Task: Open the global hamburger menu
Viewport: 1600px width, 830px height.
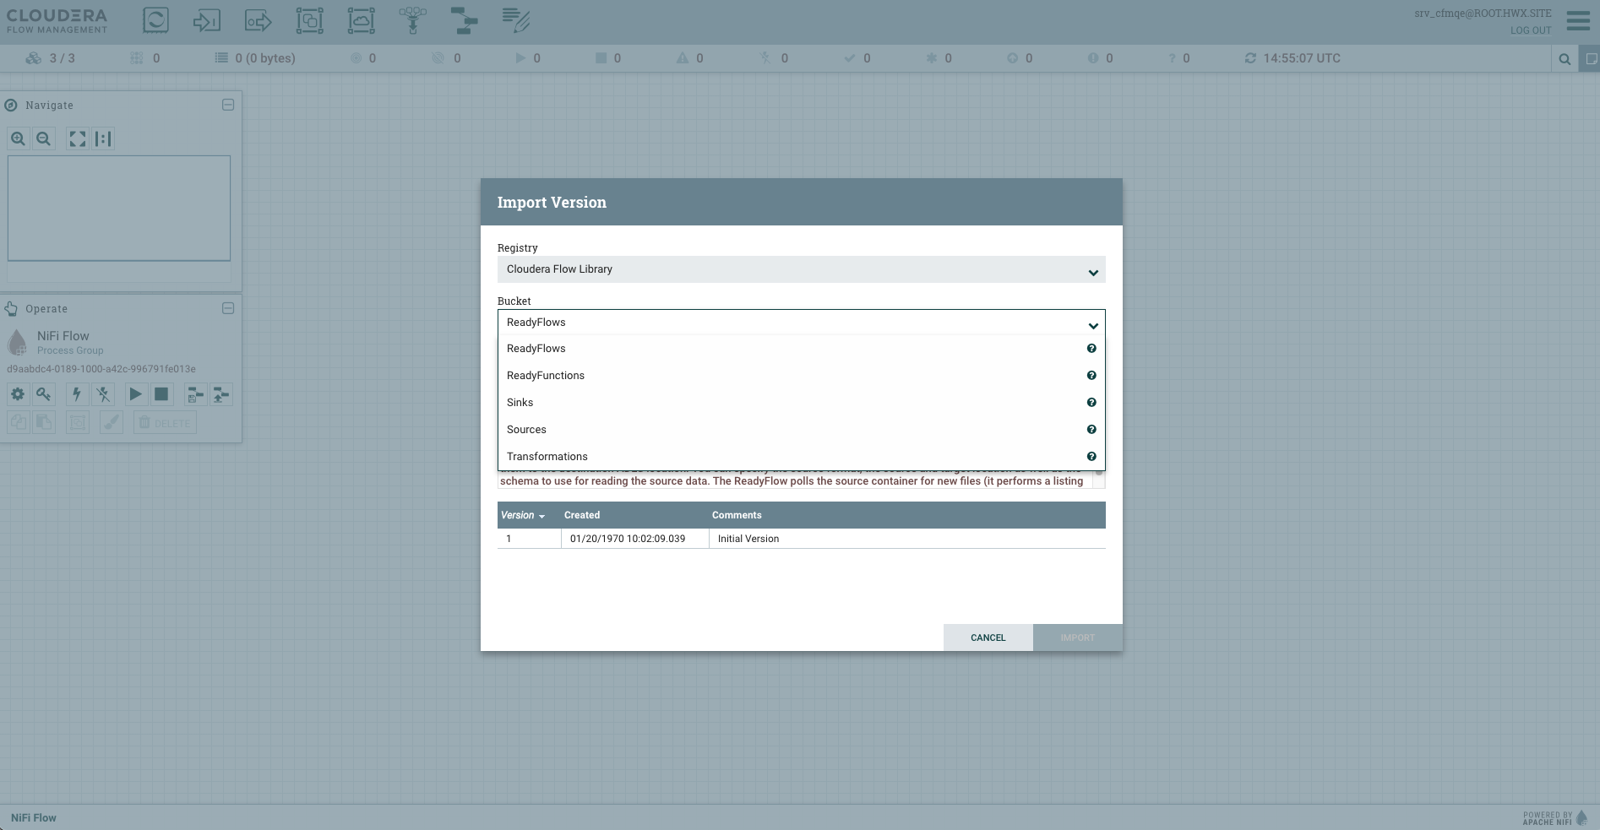Action: [x=1577, y=21]
